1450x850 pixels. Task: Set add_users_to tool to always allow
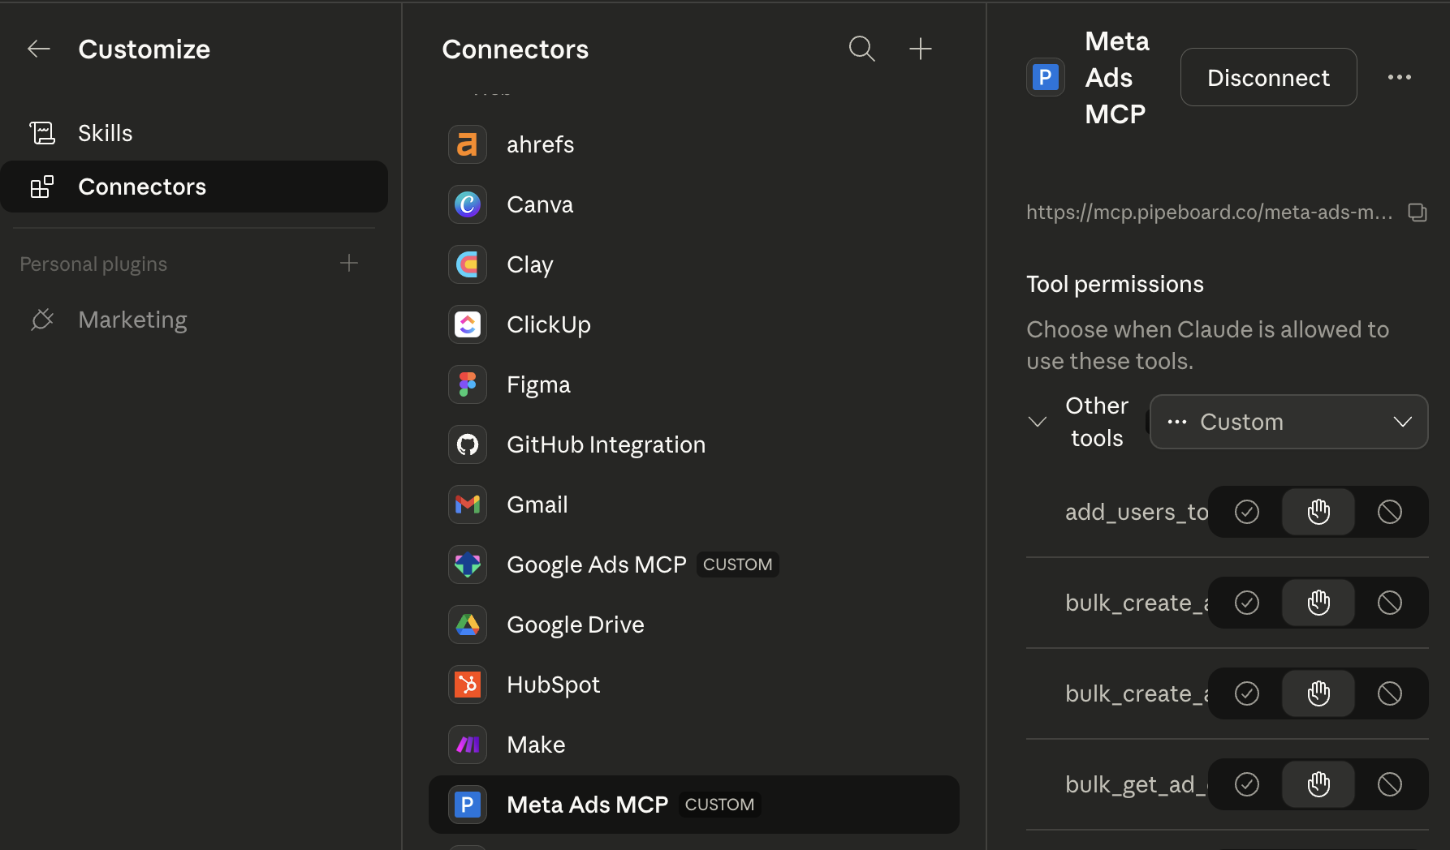coord(1246,512)
